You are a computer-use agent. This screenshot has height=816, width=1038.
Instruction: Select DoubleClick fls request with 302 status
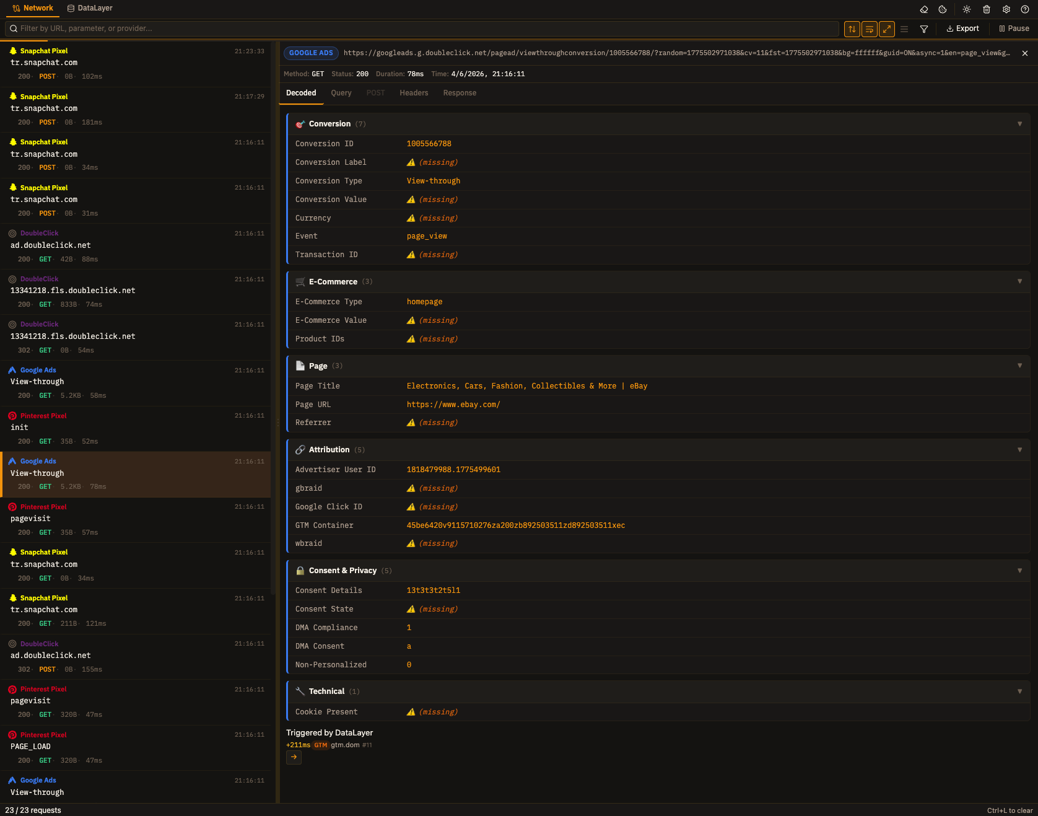point(136,337)
